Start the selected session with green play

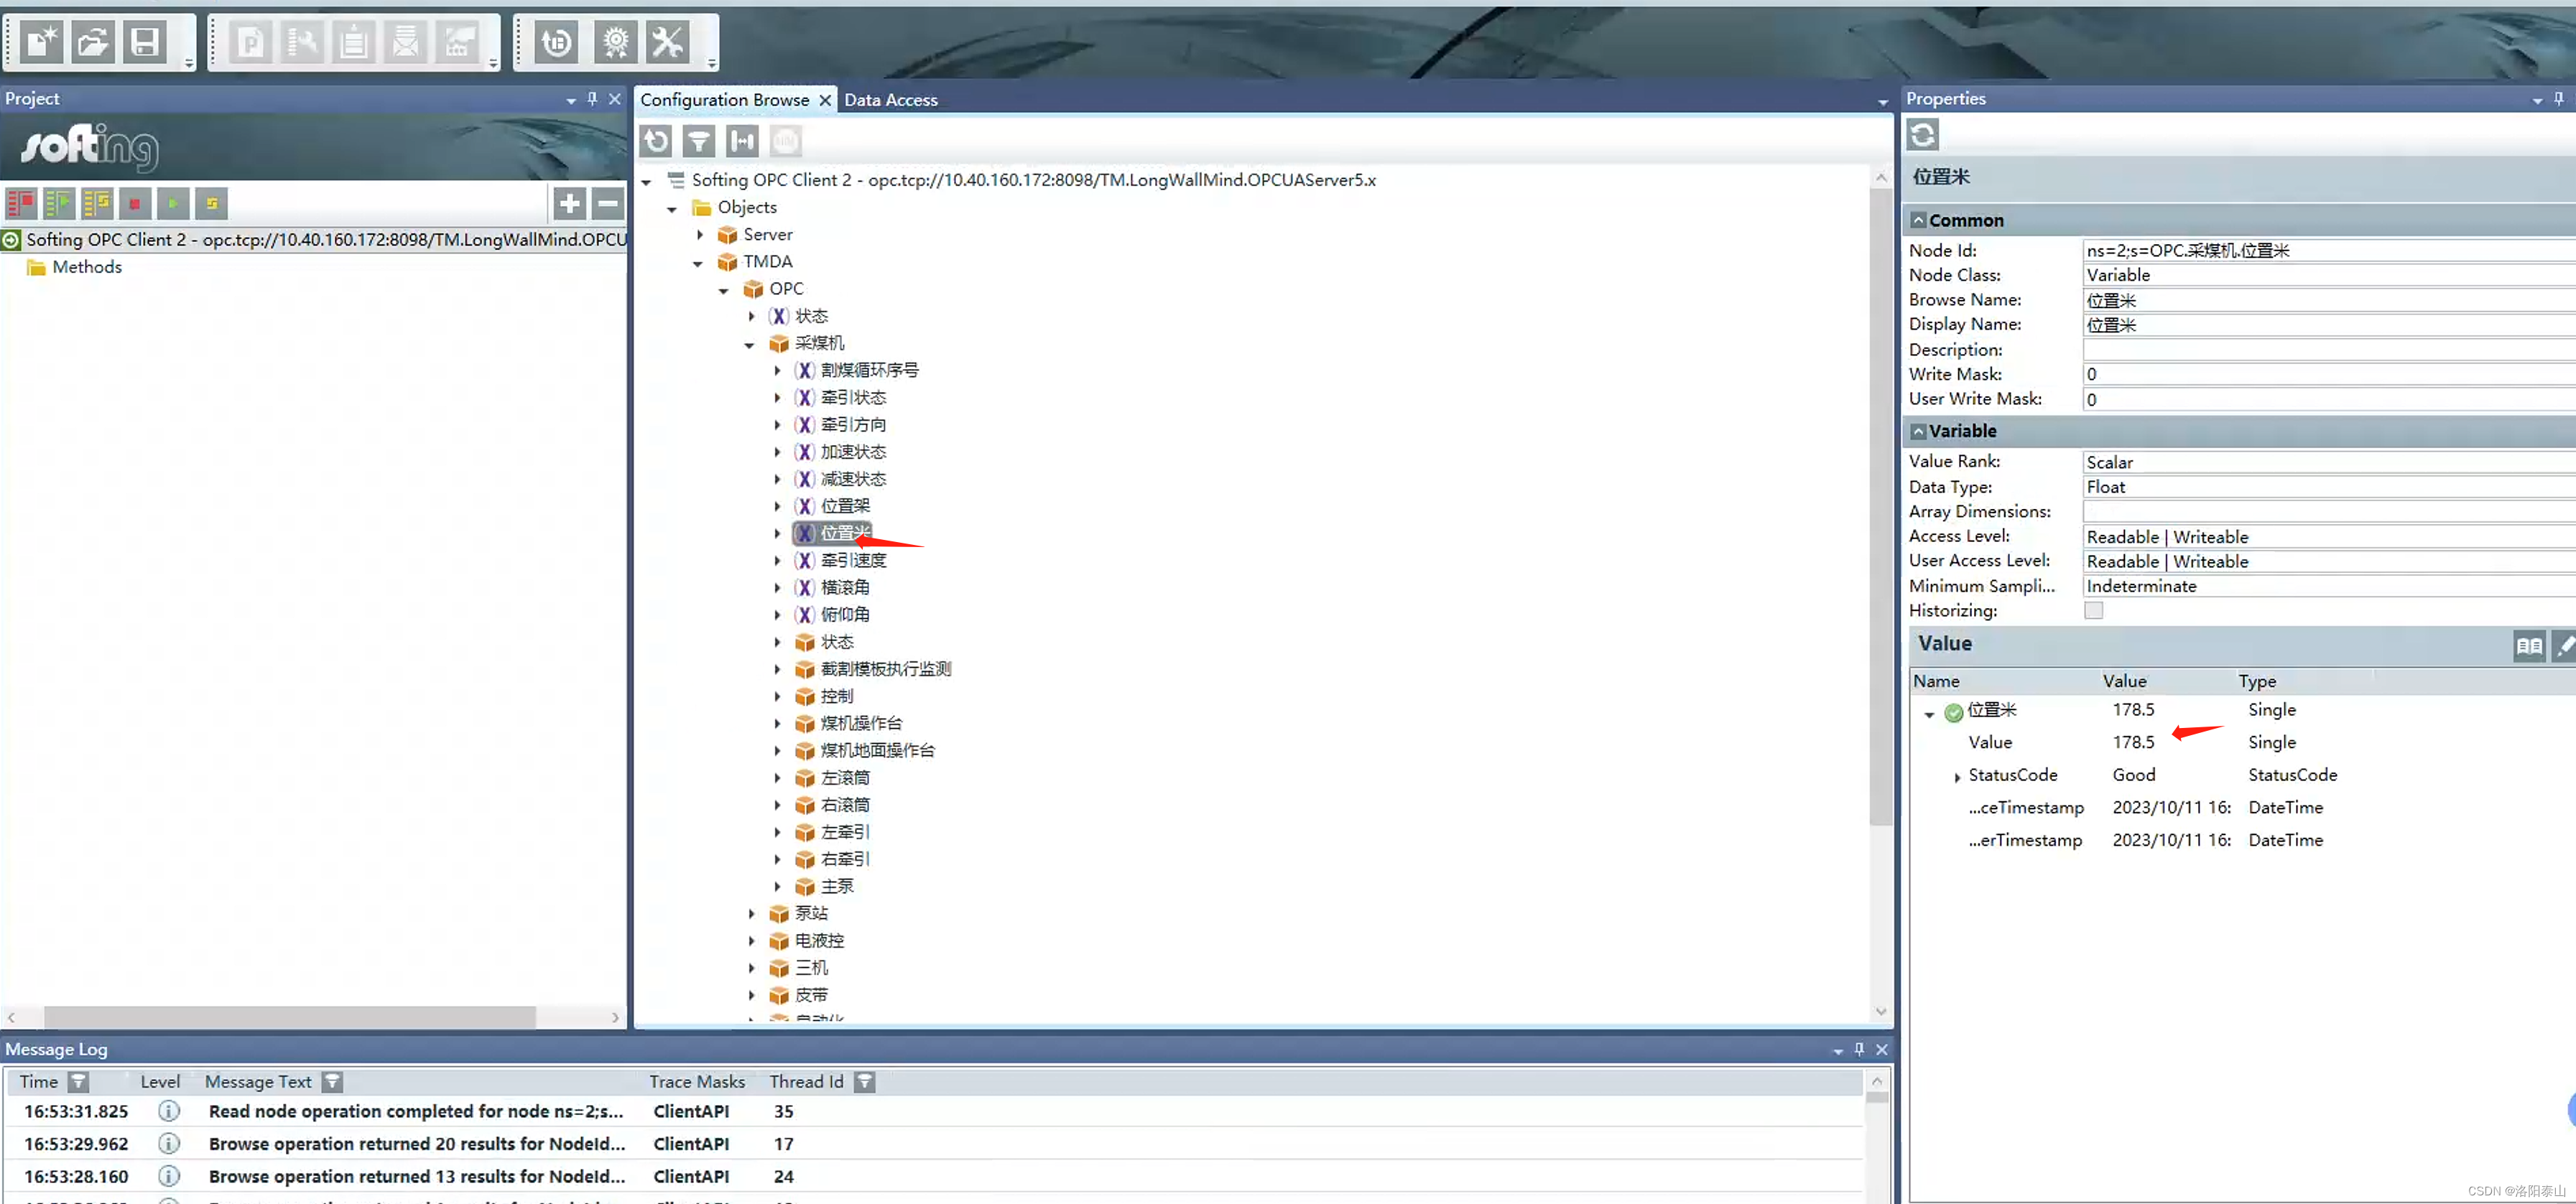point(173,204)
